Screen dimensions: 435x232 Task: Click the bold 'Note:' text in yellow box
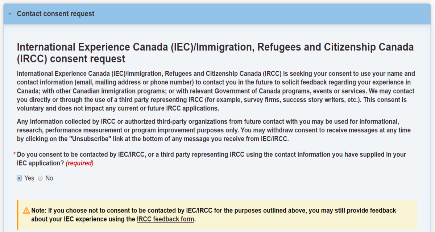(x=38, y=211)
